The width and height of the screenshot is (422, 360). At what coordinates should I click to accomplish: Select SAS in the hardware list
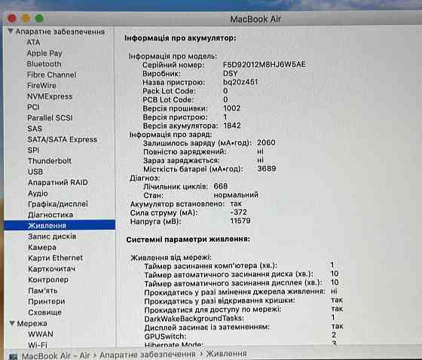click(35, 129)
